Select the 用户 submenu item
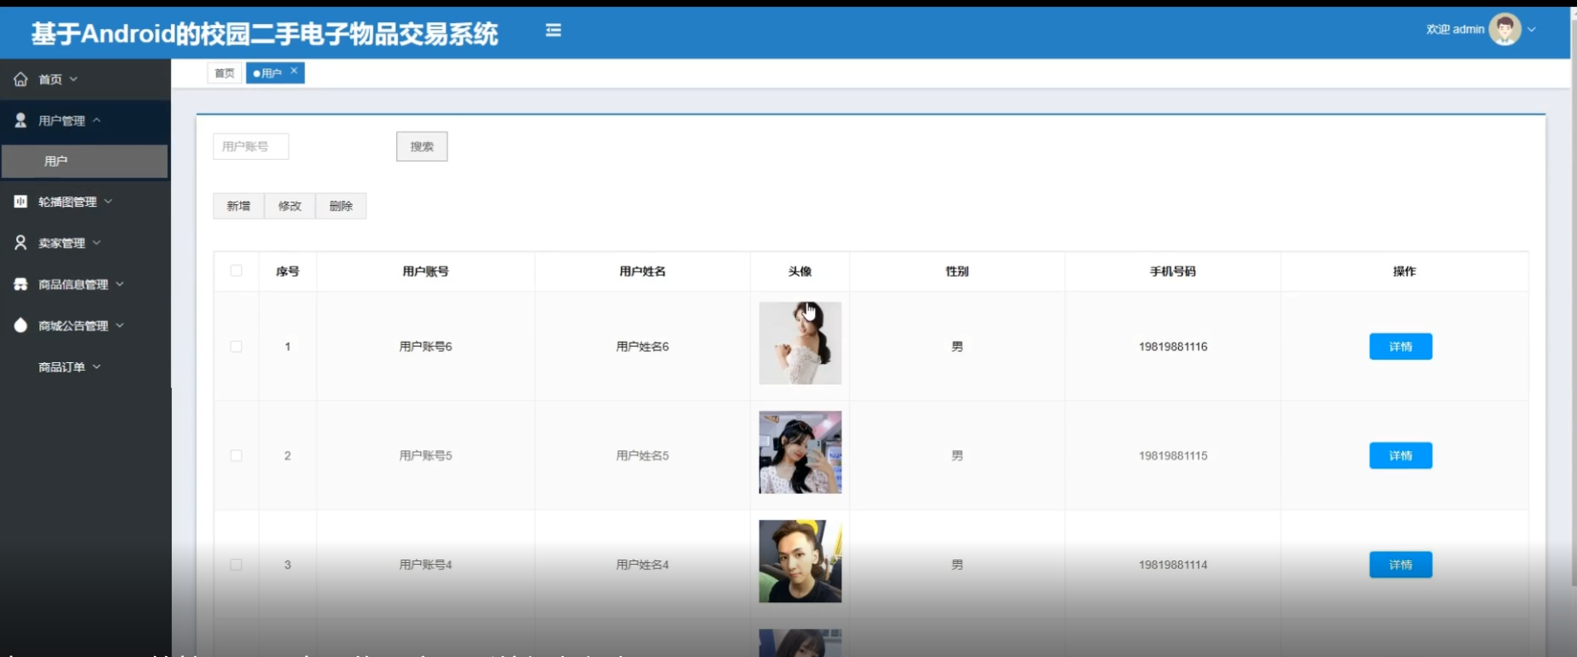This screenshot has height=657, width=1577. (85, 161)
